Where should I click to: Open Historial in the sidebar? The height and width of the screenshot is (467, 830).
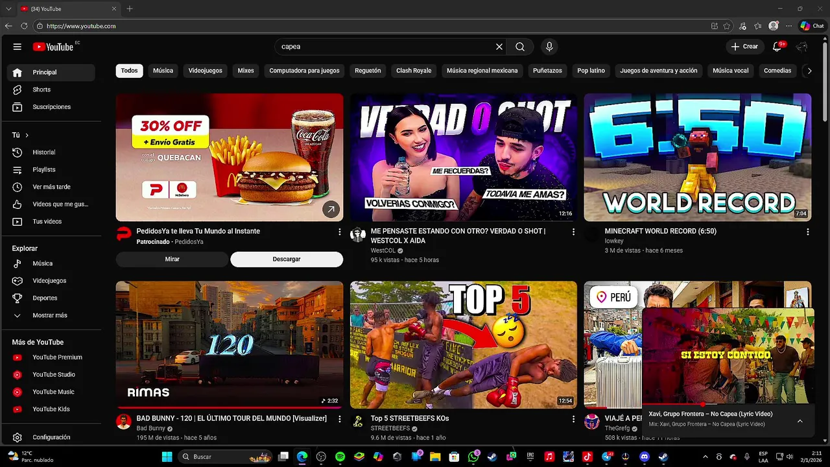52,152
